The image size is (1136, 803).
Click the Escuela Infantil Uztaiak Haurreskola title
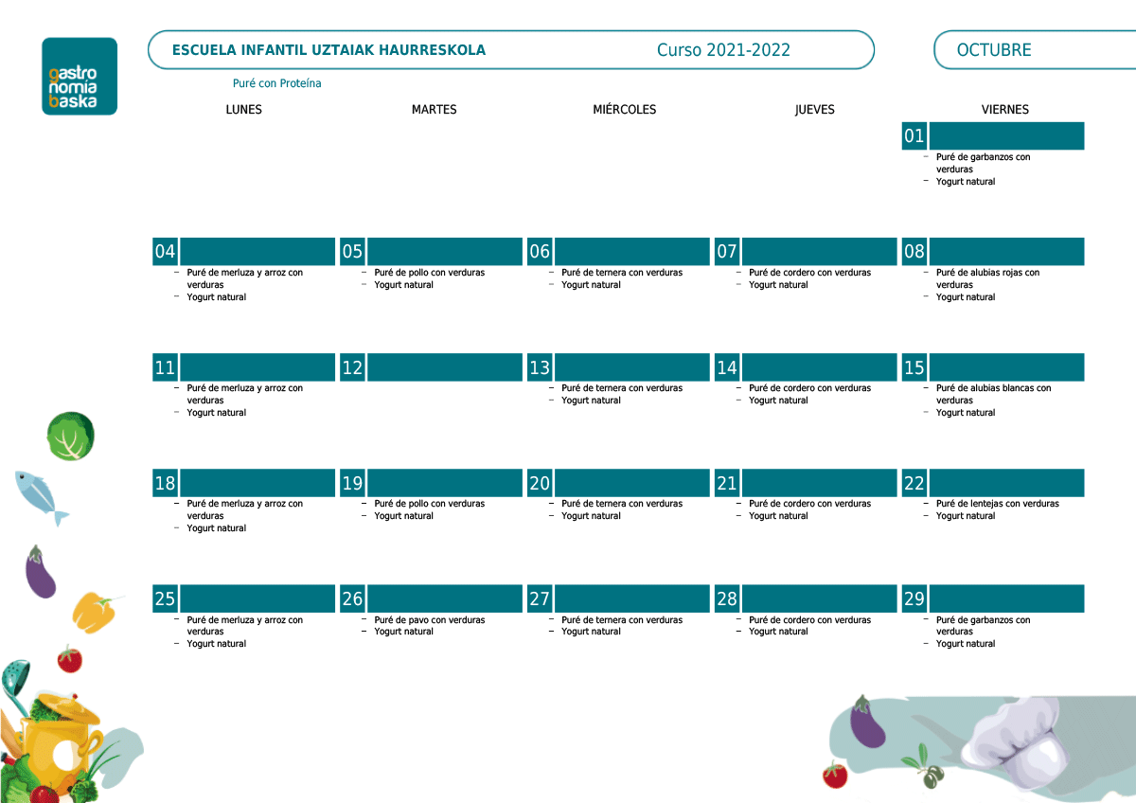click(x=328, y=50)
